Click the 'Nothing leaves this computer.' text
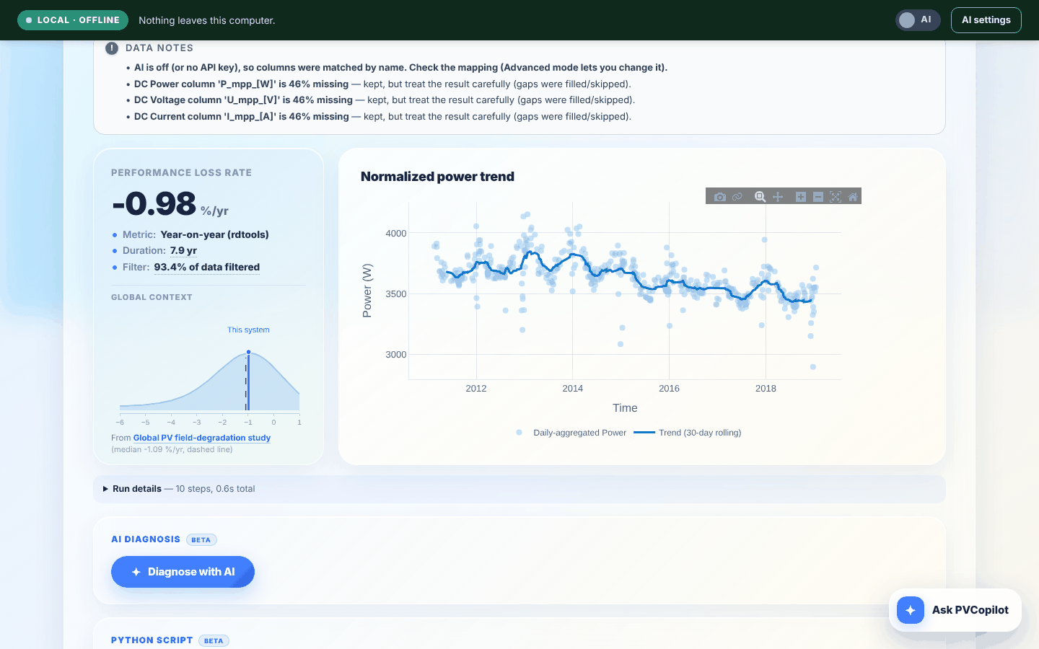The height and width of the screenshot is (649, 1039). coord(207,20)
